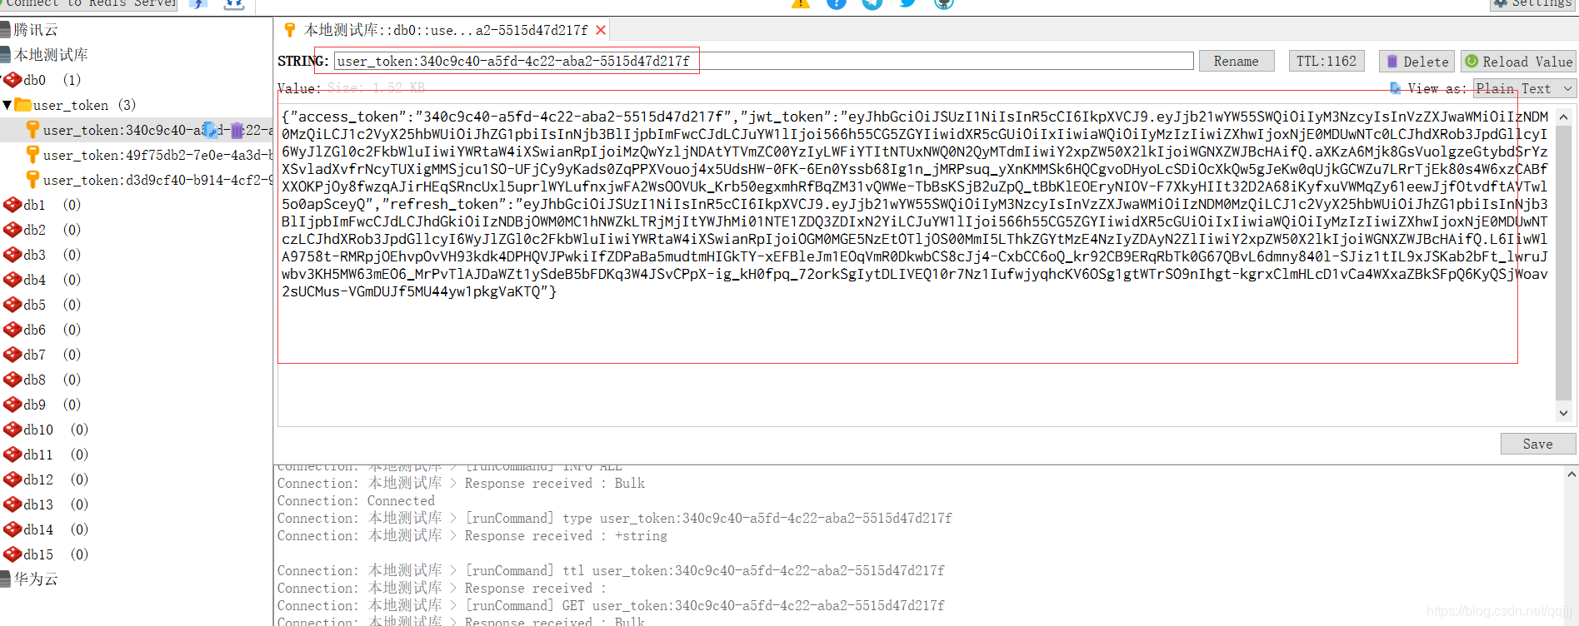Open key user_token:d3d9cf40 via its key icon
The image size is (1579, 626).
tap(33, 180)
